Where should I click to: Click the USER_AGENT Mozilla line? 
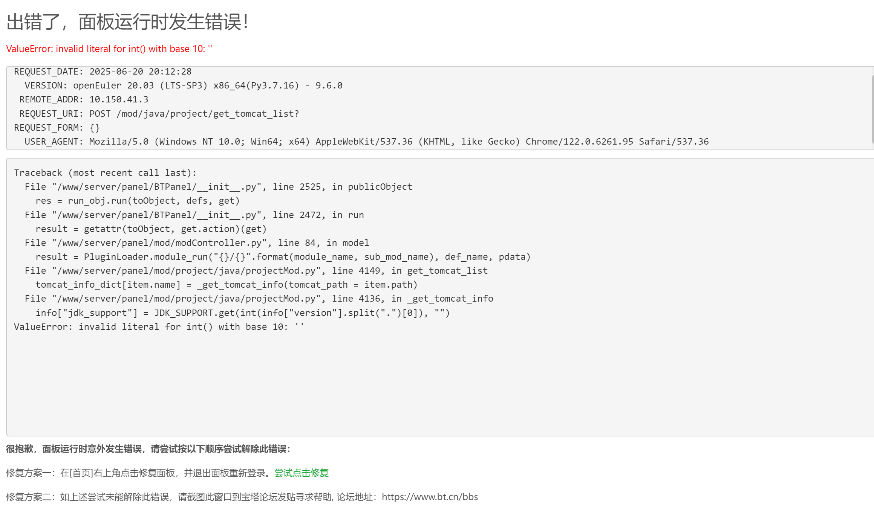point(367,142)
